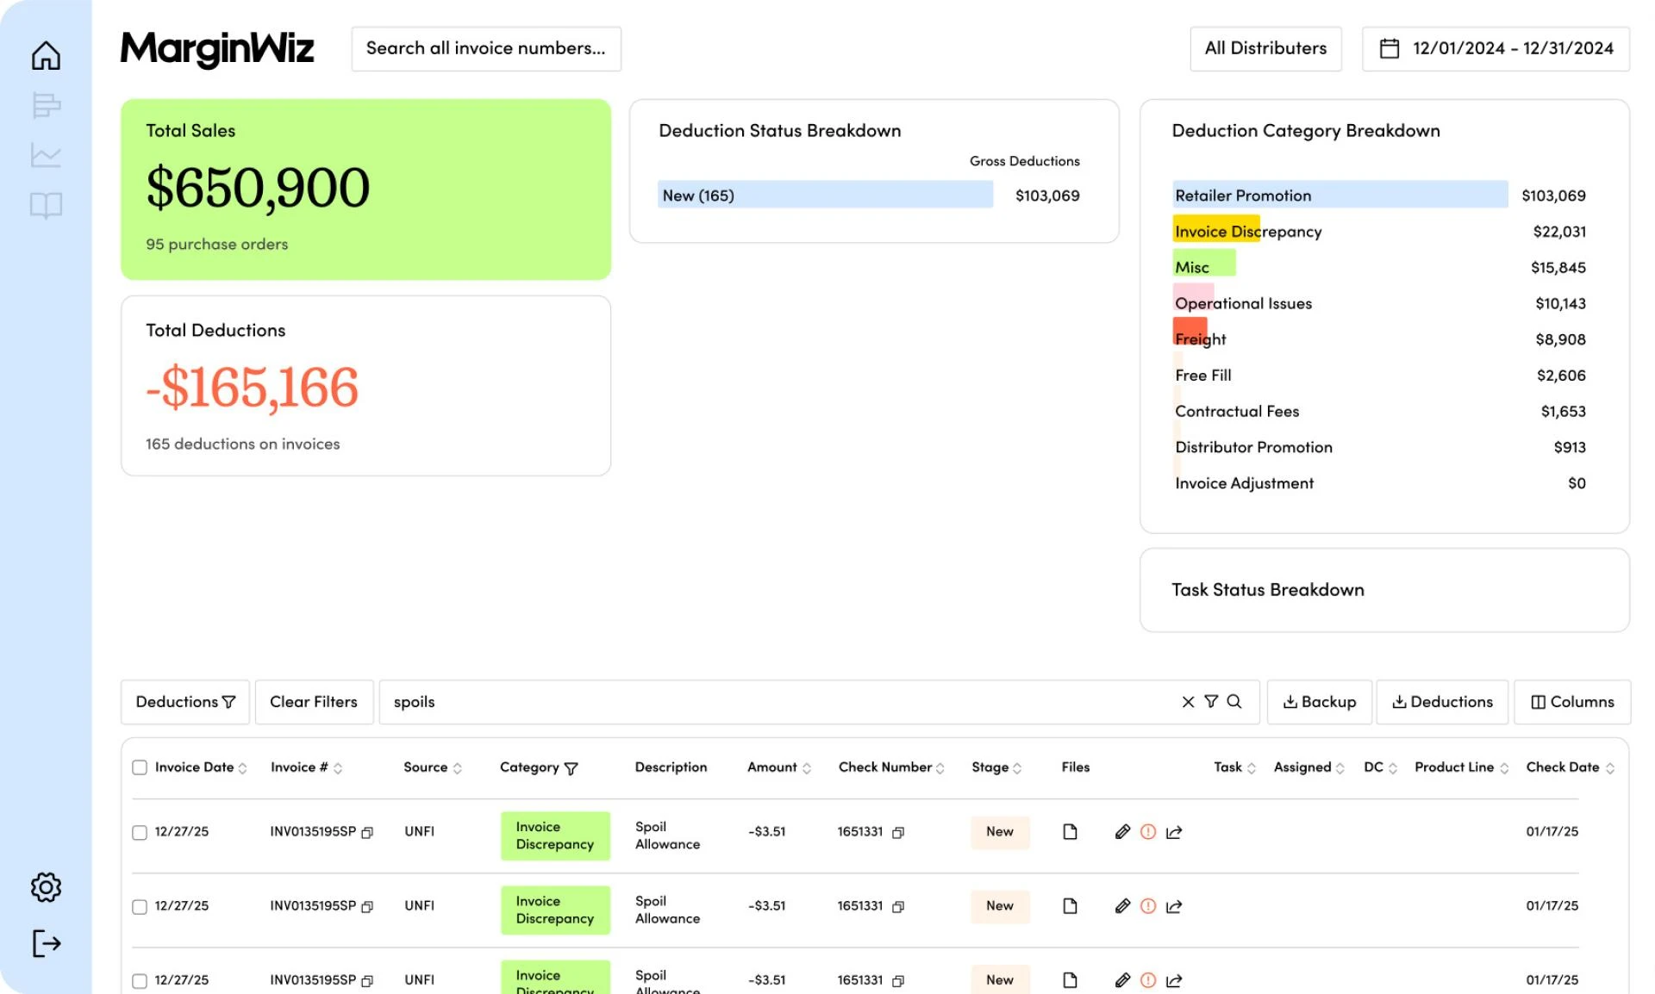Click the red alert icon on the first row
The height and width of the screenshot is (994, 1655).
coord(1147,832)
